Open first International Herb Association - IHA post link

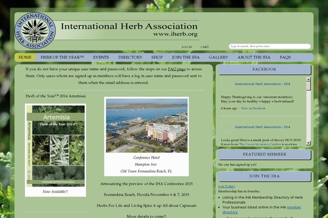point(262,84)
